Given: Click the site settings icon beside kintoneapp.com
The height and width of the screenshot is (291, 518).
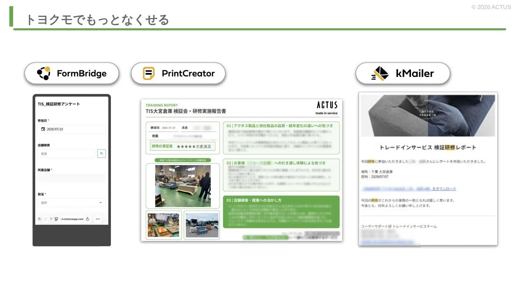Looking at the screenshot, I should click(x=56, y=219).
